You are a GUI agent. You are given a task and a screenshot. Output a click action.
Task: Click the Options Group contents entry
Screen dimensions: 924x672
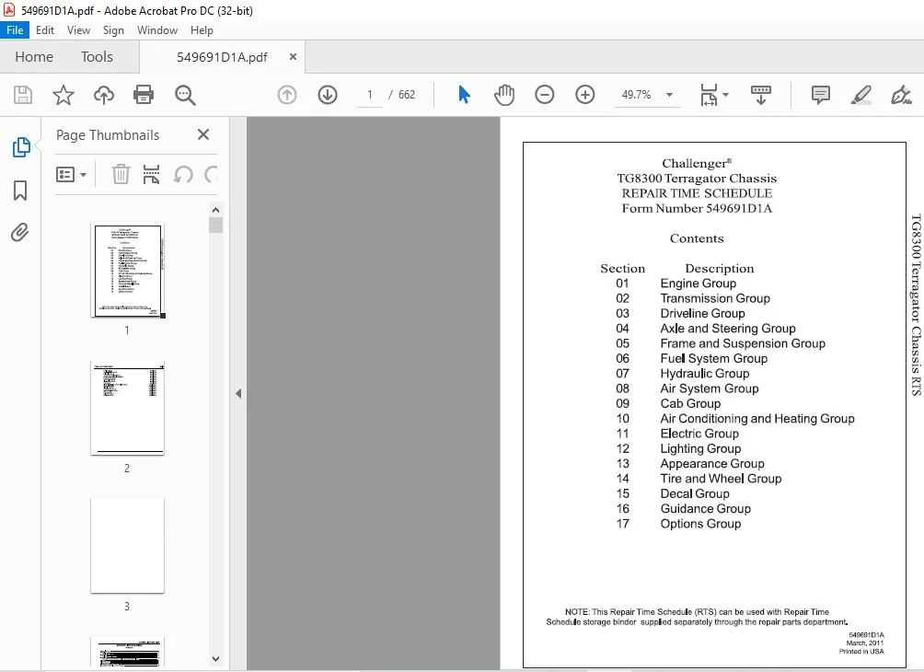pyautogui.click(x=700, y=524)
